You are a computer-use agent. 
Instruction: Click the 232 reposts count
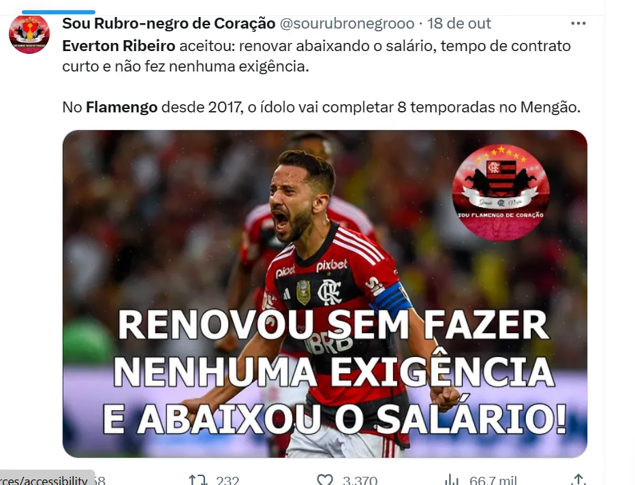(x=228, y=480)
